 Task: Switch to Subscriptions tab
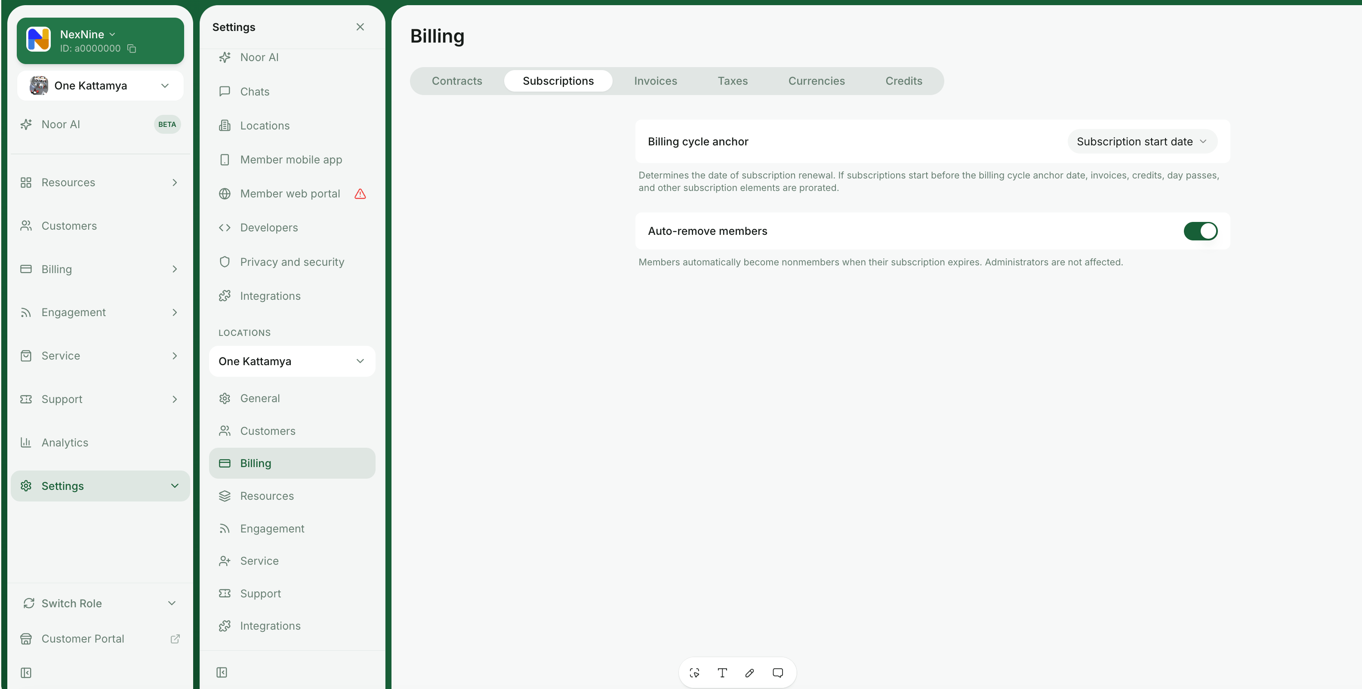(558, 81)
